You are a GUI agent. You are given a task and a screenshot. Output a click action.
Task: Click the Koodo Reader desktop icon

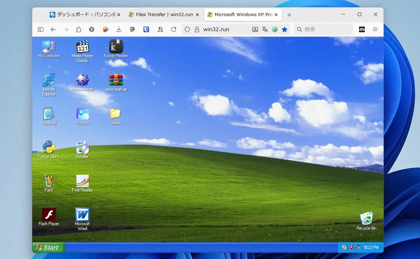point(116,47)
